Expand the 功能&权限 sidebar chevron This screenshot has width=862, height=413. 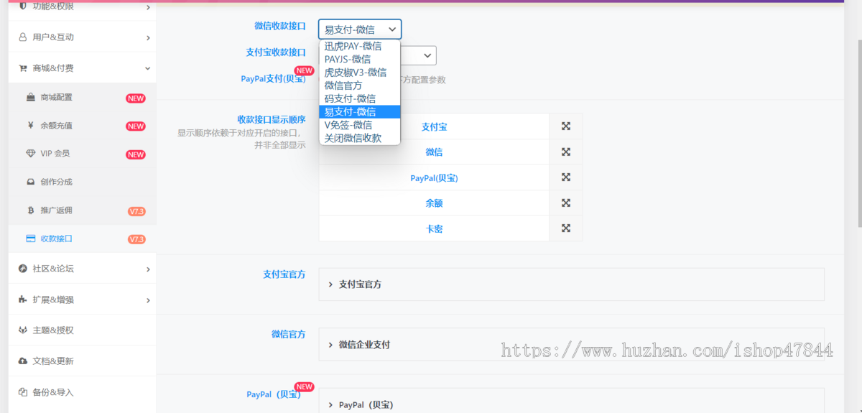point(148,7)
